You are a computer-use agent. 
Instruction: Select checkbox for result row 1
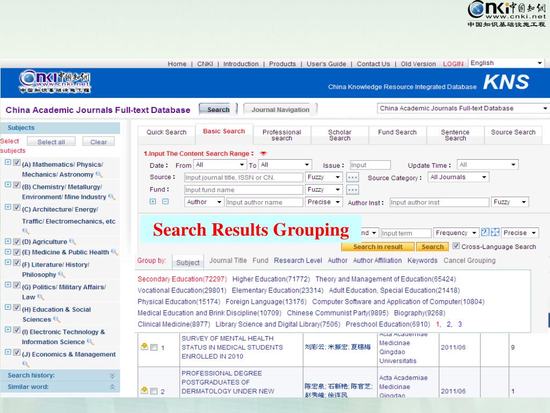click(x=154, y=347)
